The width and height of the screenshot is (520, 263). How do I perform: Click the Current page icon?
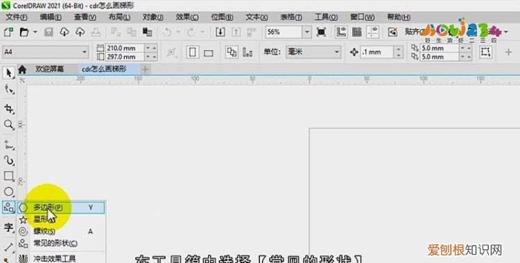click(248, 52)
